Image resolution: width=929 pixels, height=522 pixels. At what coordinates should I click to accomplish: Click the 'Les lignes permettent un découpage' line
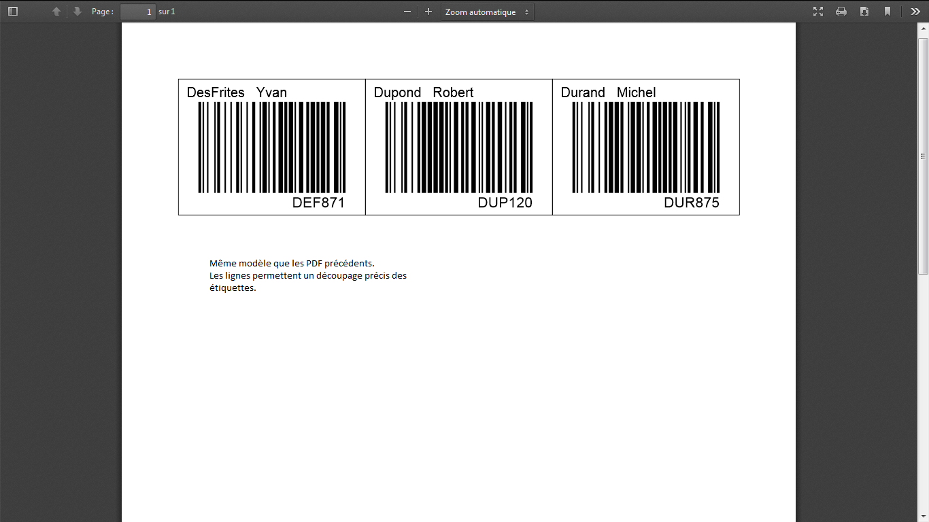308,275
